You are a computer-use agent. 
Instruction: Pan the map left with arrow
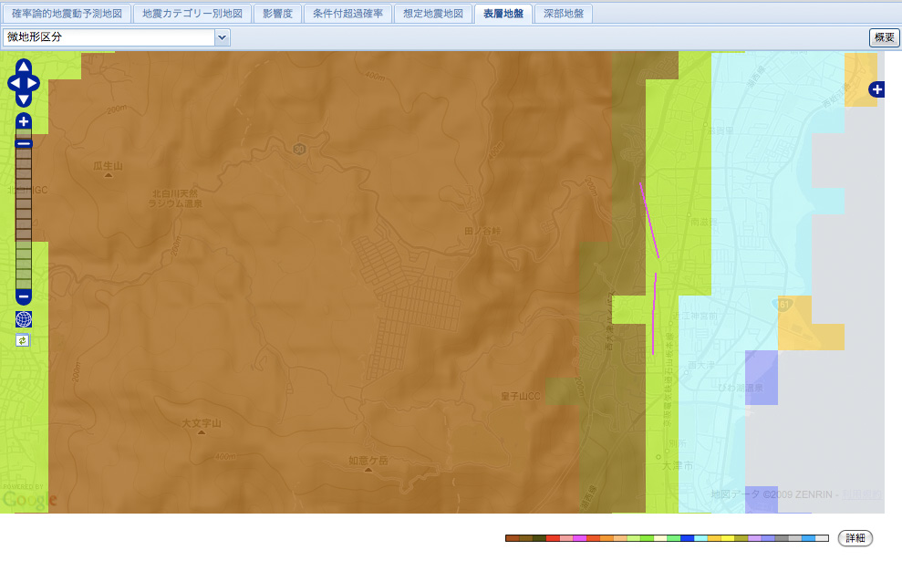pos(14,83)
